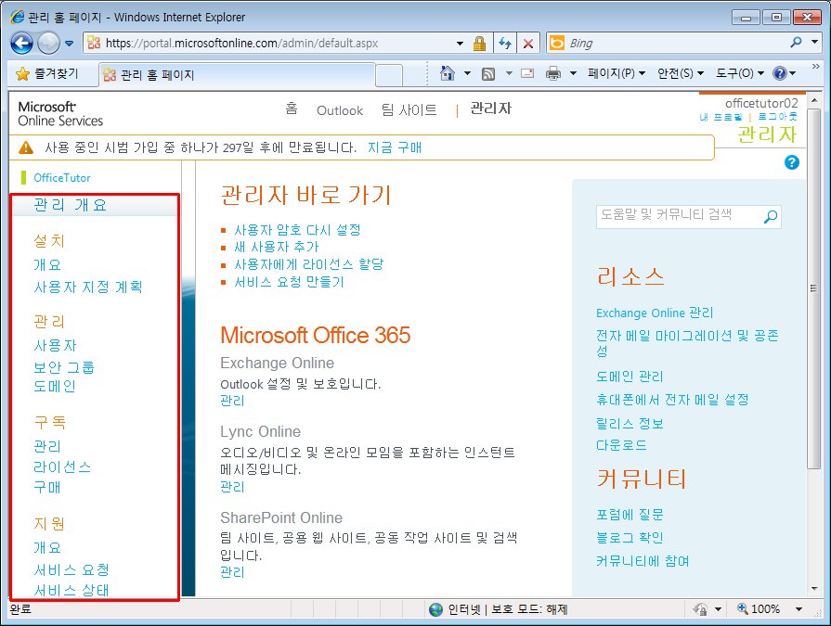
Task: Click the zoom magnifier icon in status bar
Action: coord(743,608)
